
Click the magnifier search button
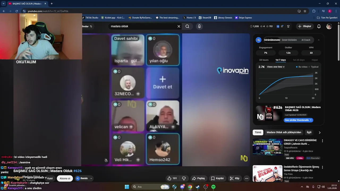point(187,26)
